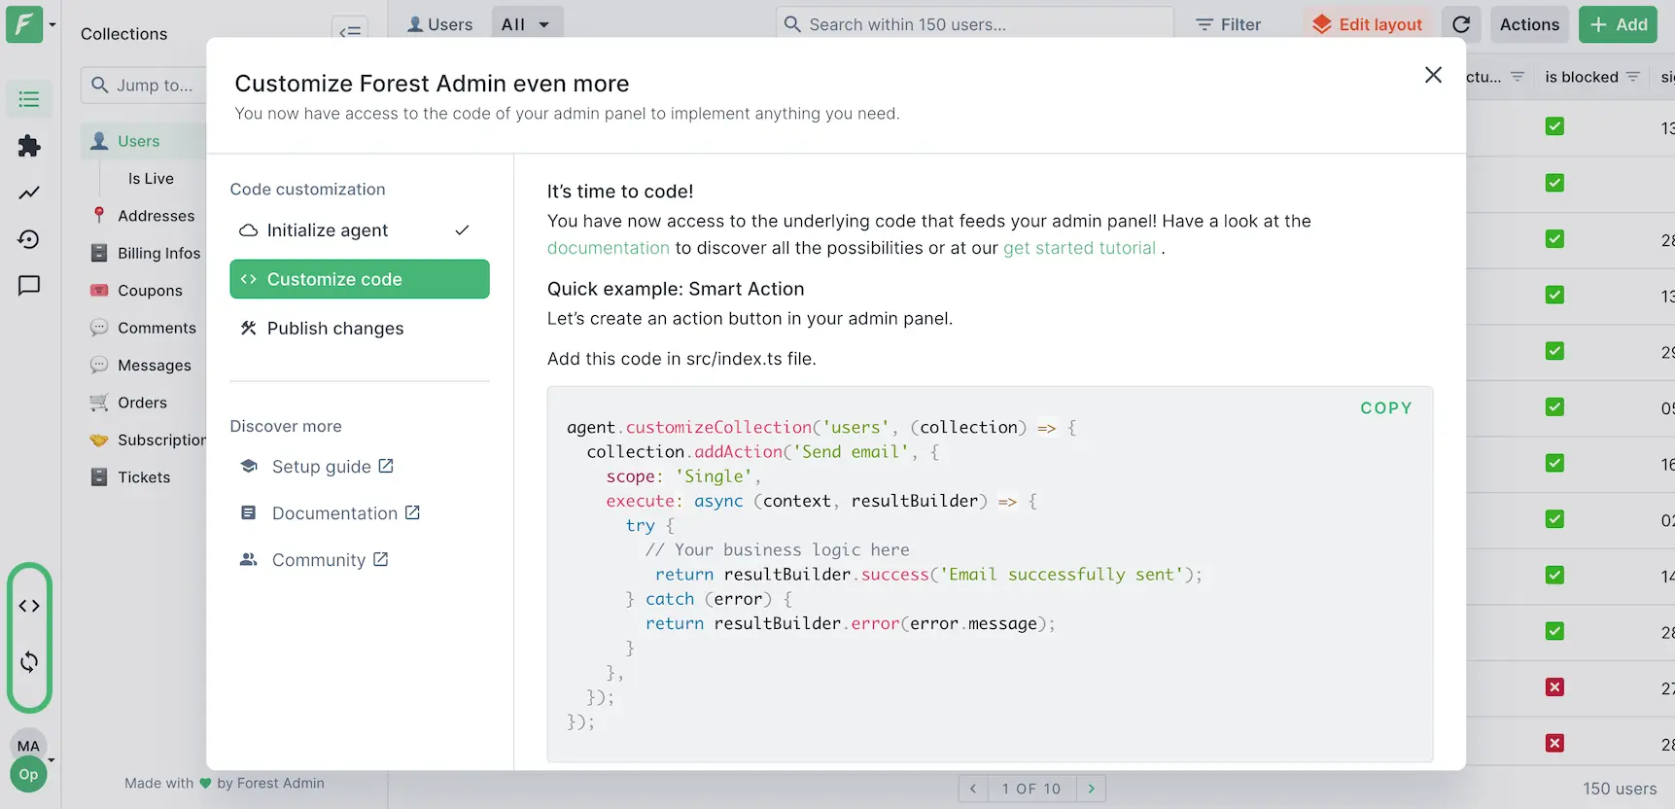Screen dimensions: 1675x809
Task: Open the user avatar dropdown arrow
Action: (x=52, y=760)
